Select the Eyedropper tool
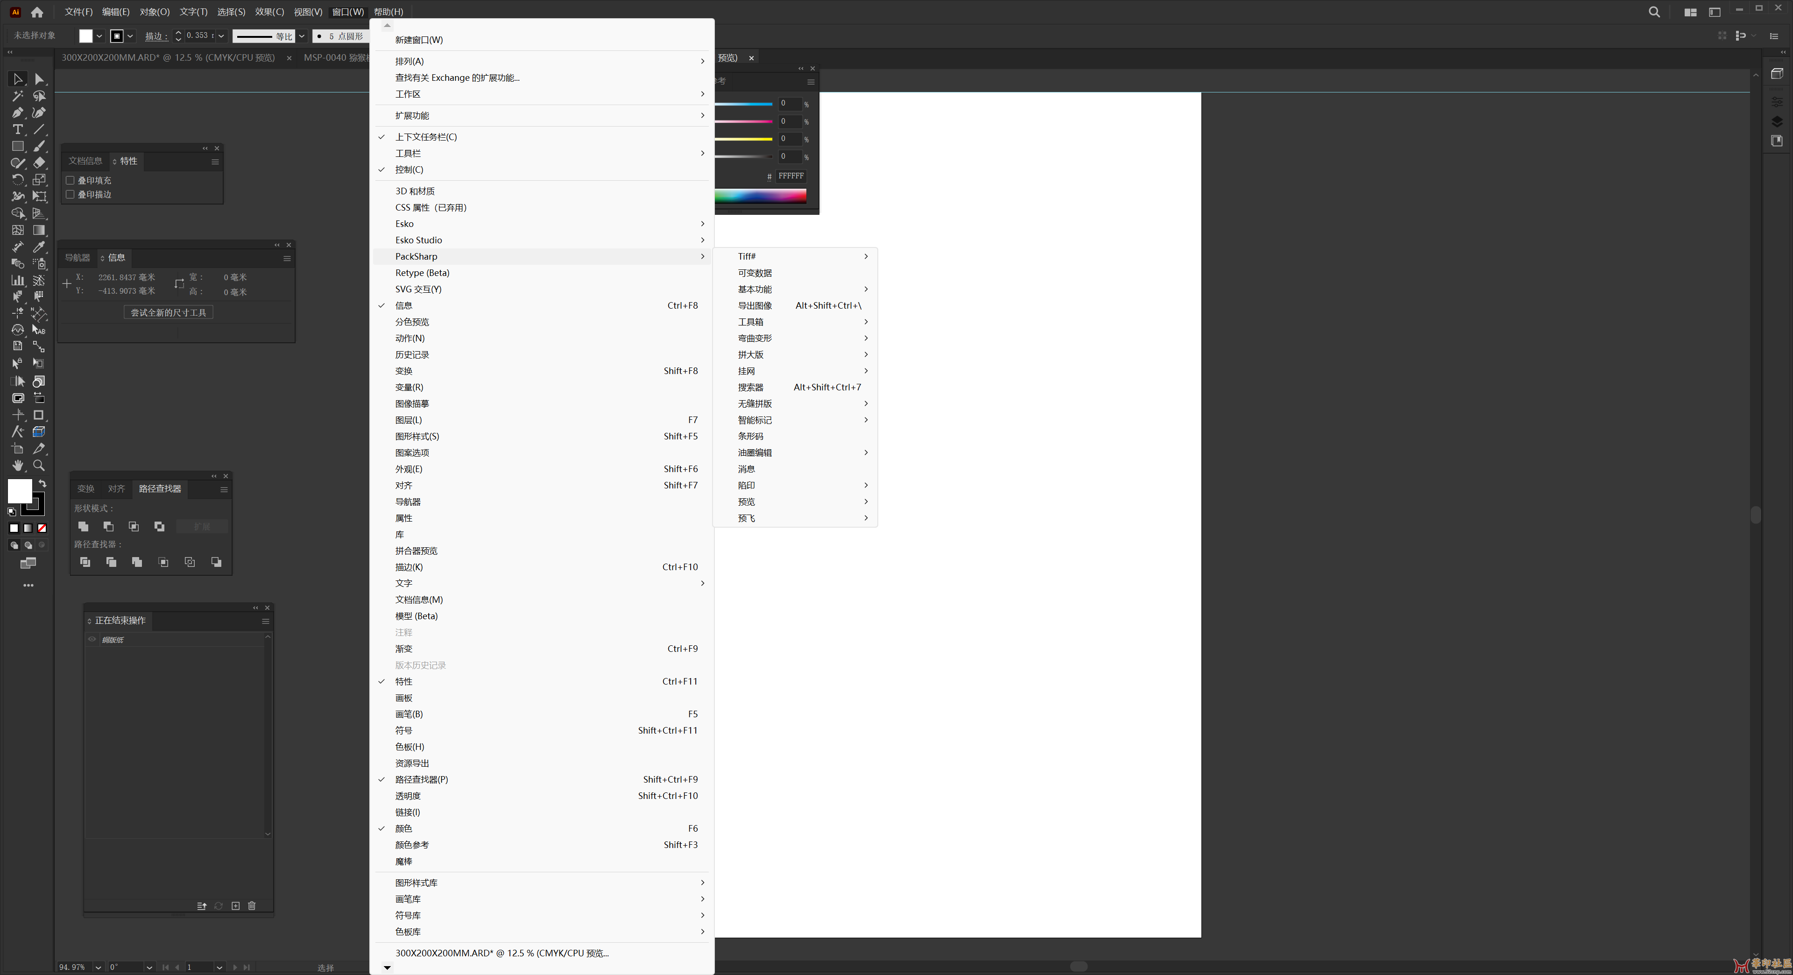 click(39, 247)
